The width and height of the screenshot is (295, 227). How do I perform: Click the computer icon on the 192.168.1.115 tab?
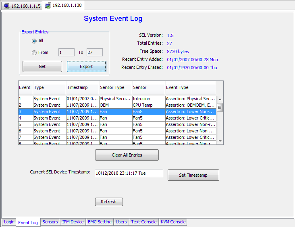(6, 6)
